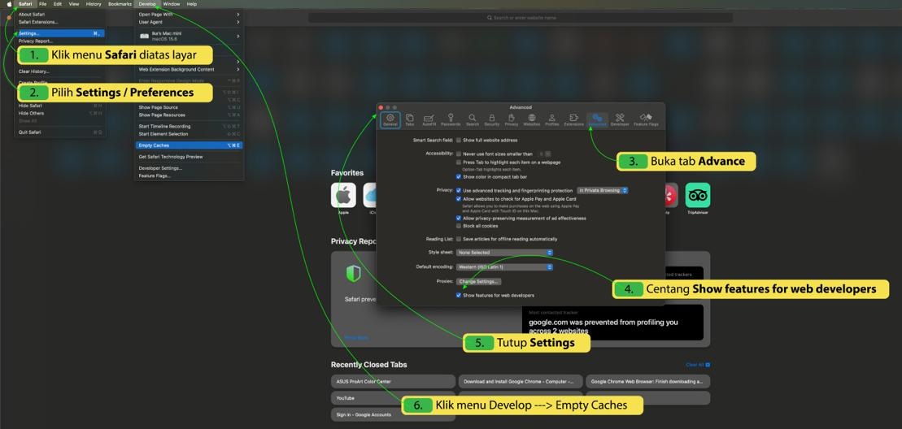Open the Feature Flags icon tab
902x429 pixels.
tap(647, 119)
